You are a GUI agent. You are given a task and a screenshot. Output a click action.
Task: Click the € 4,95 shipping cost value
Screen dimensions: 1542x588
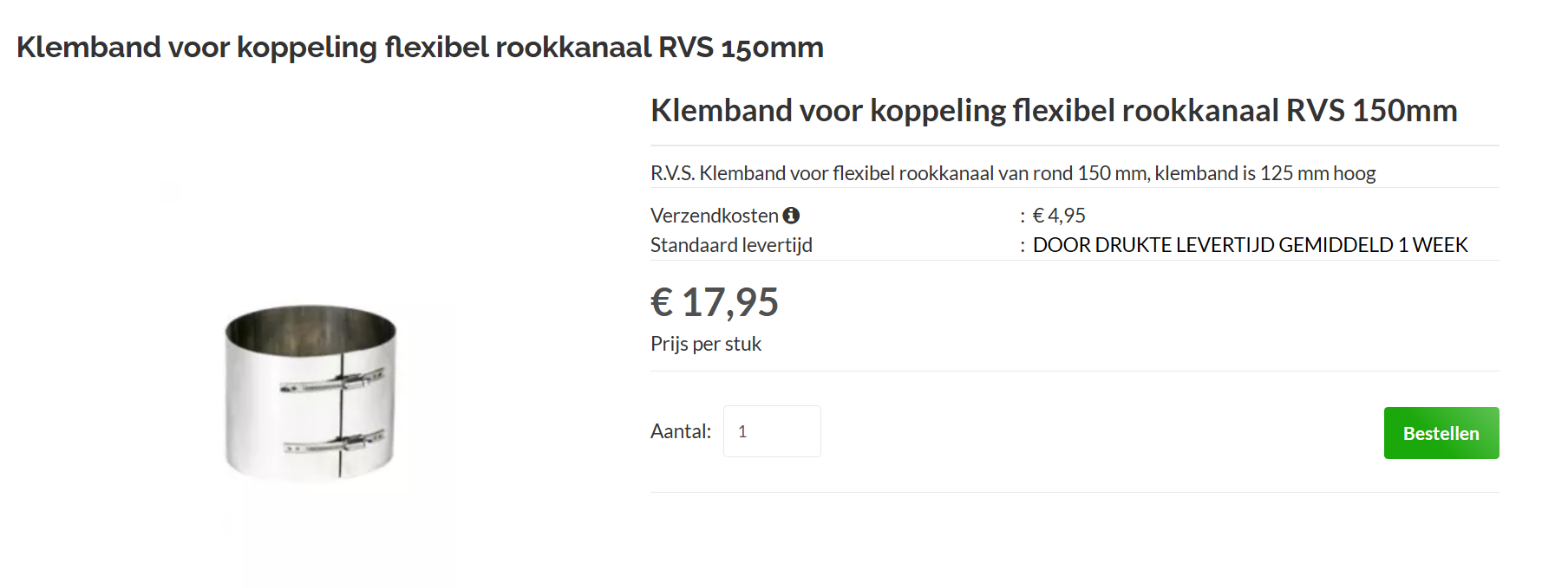(1059, 216)
